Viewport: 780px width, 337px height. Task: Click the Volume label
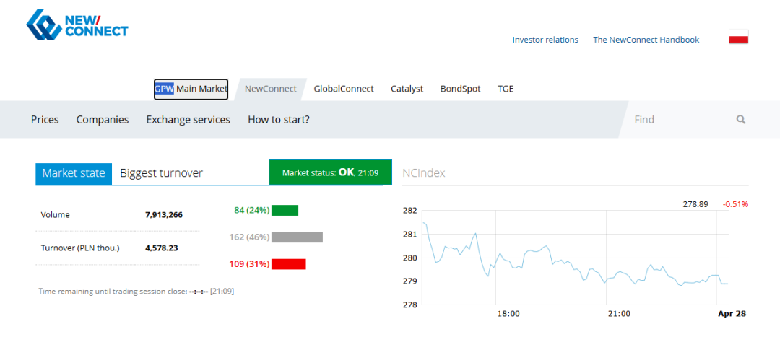55,215
